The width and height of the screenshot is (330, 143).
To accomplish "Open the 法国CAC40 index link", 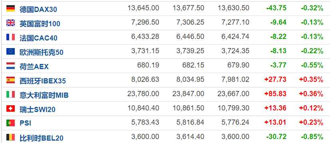I will 39,38.
